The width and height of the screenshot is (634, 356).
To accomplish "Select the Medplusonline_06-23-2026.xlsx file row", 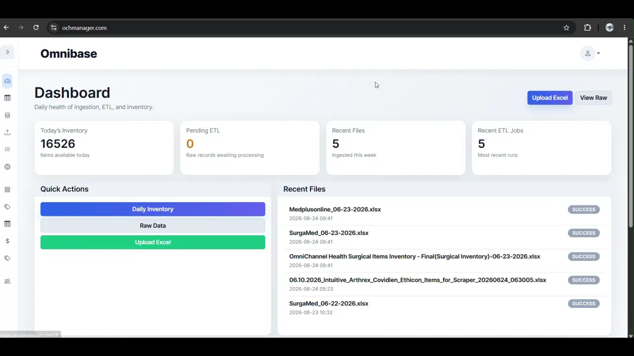I will (x=444, y=214).
